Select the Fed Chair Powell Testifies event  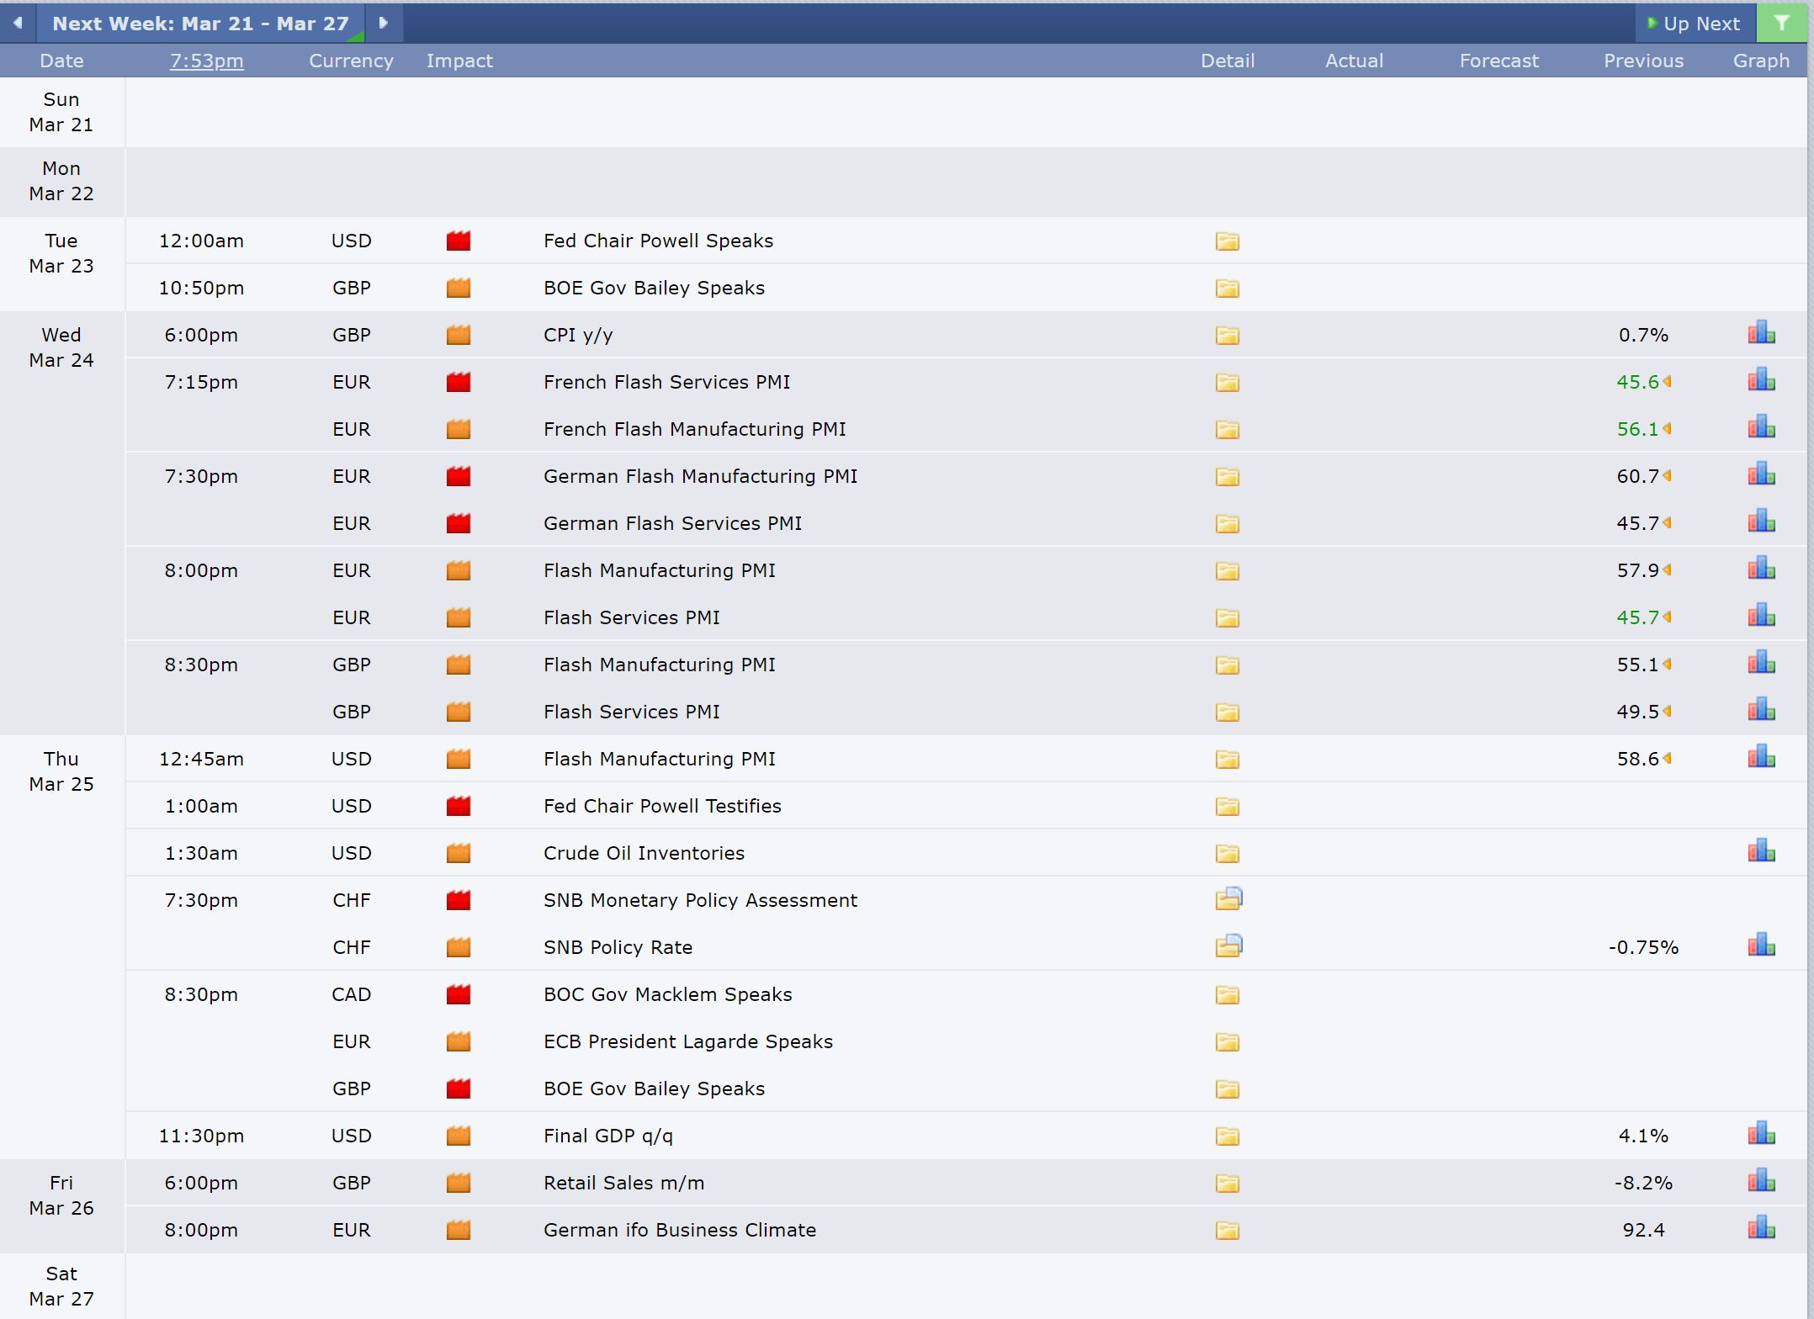[662, 806]
